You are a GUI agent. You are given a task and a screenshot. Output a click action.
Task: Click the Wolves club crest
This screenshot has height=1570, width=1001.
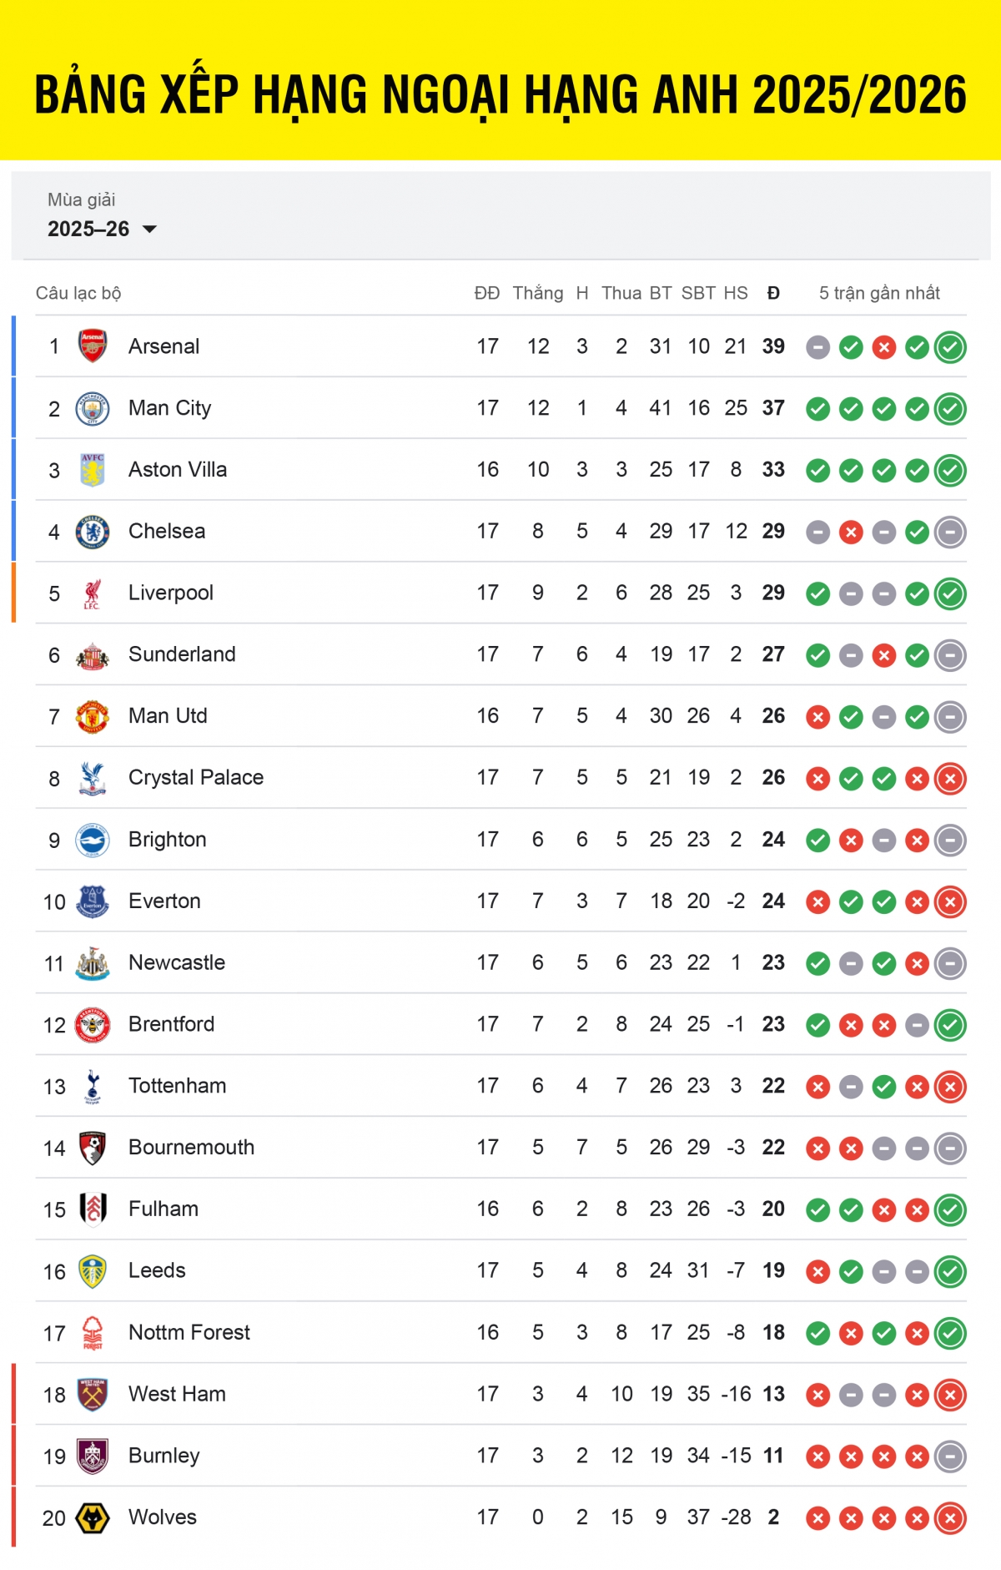pos(93,1517)
